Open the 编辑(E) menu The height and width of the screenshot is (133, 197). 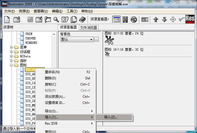[x=57, y=11]
